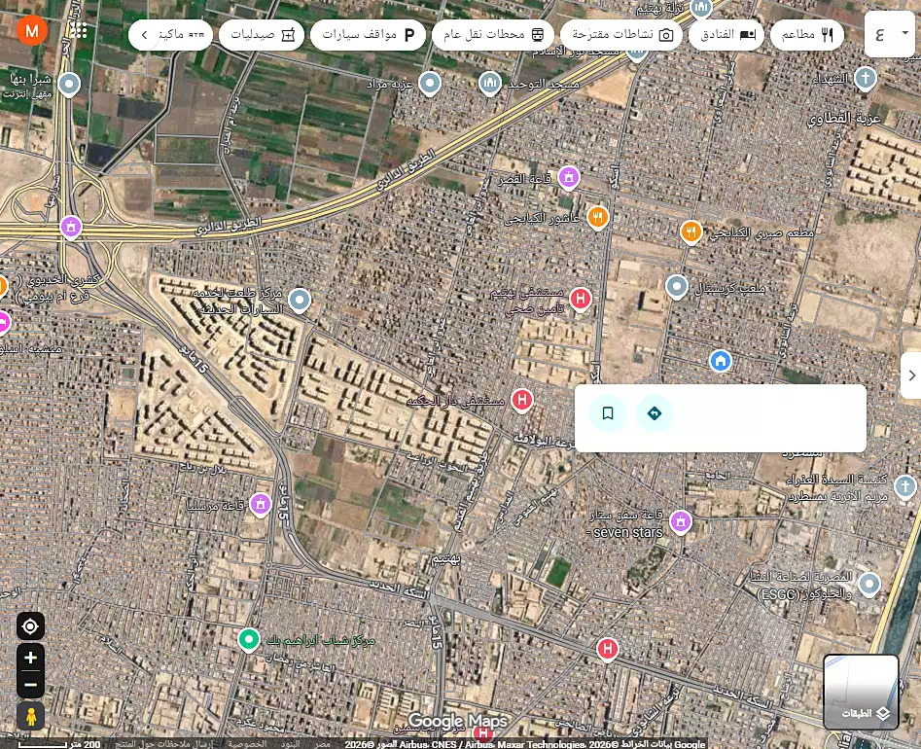Click the ملعب كريستال location pin
The width and height of the screenshot is (921, 749).
(x=677, y=287)
